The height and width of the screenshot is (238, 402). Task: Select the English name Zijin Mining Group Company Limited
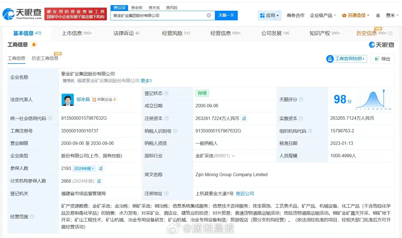point(232,174)
